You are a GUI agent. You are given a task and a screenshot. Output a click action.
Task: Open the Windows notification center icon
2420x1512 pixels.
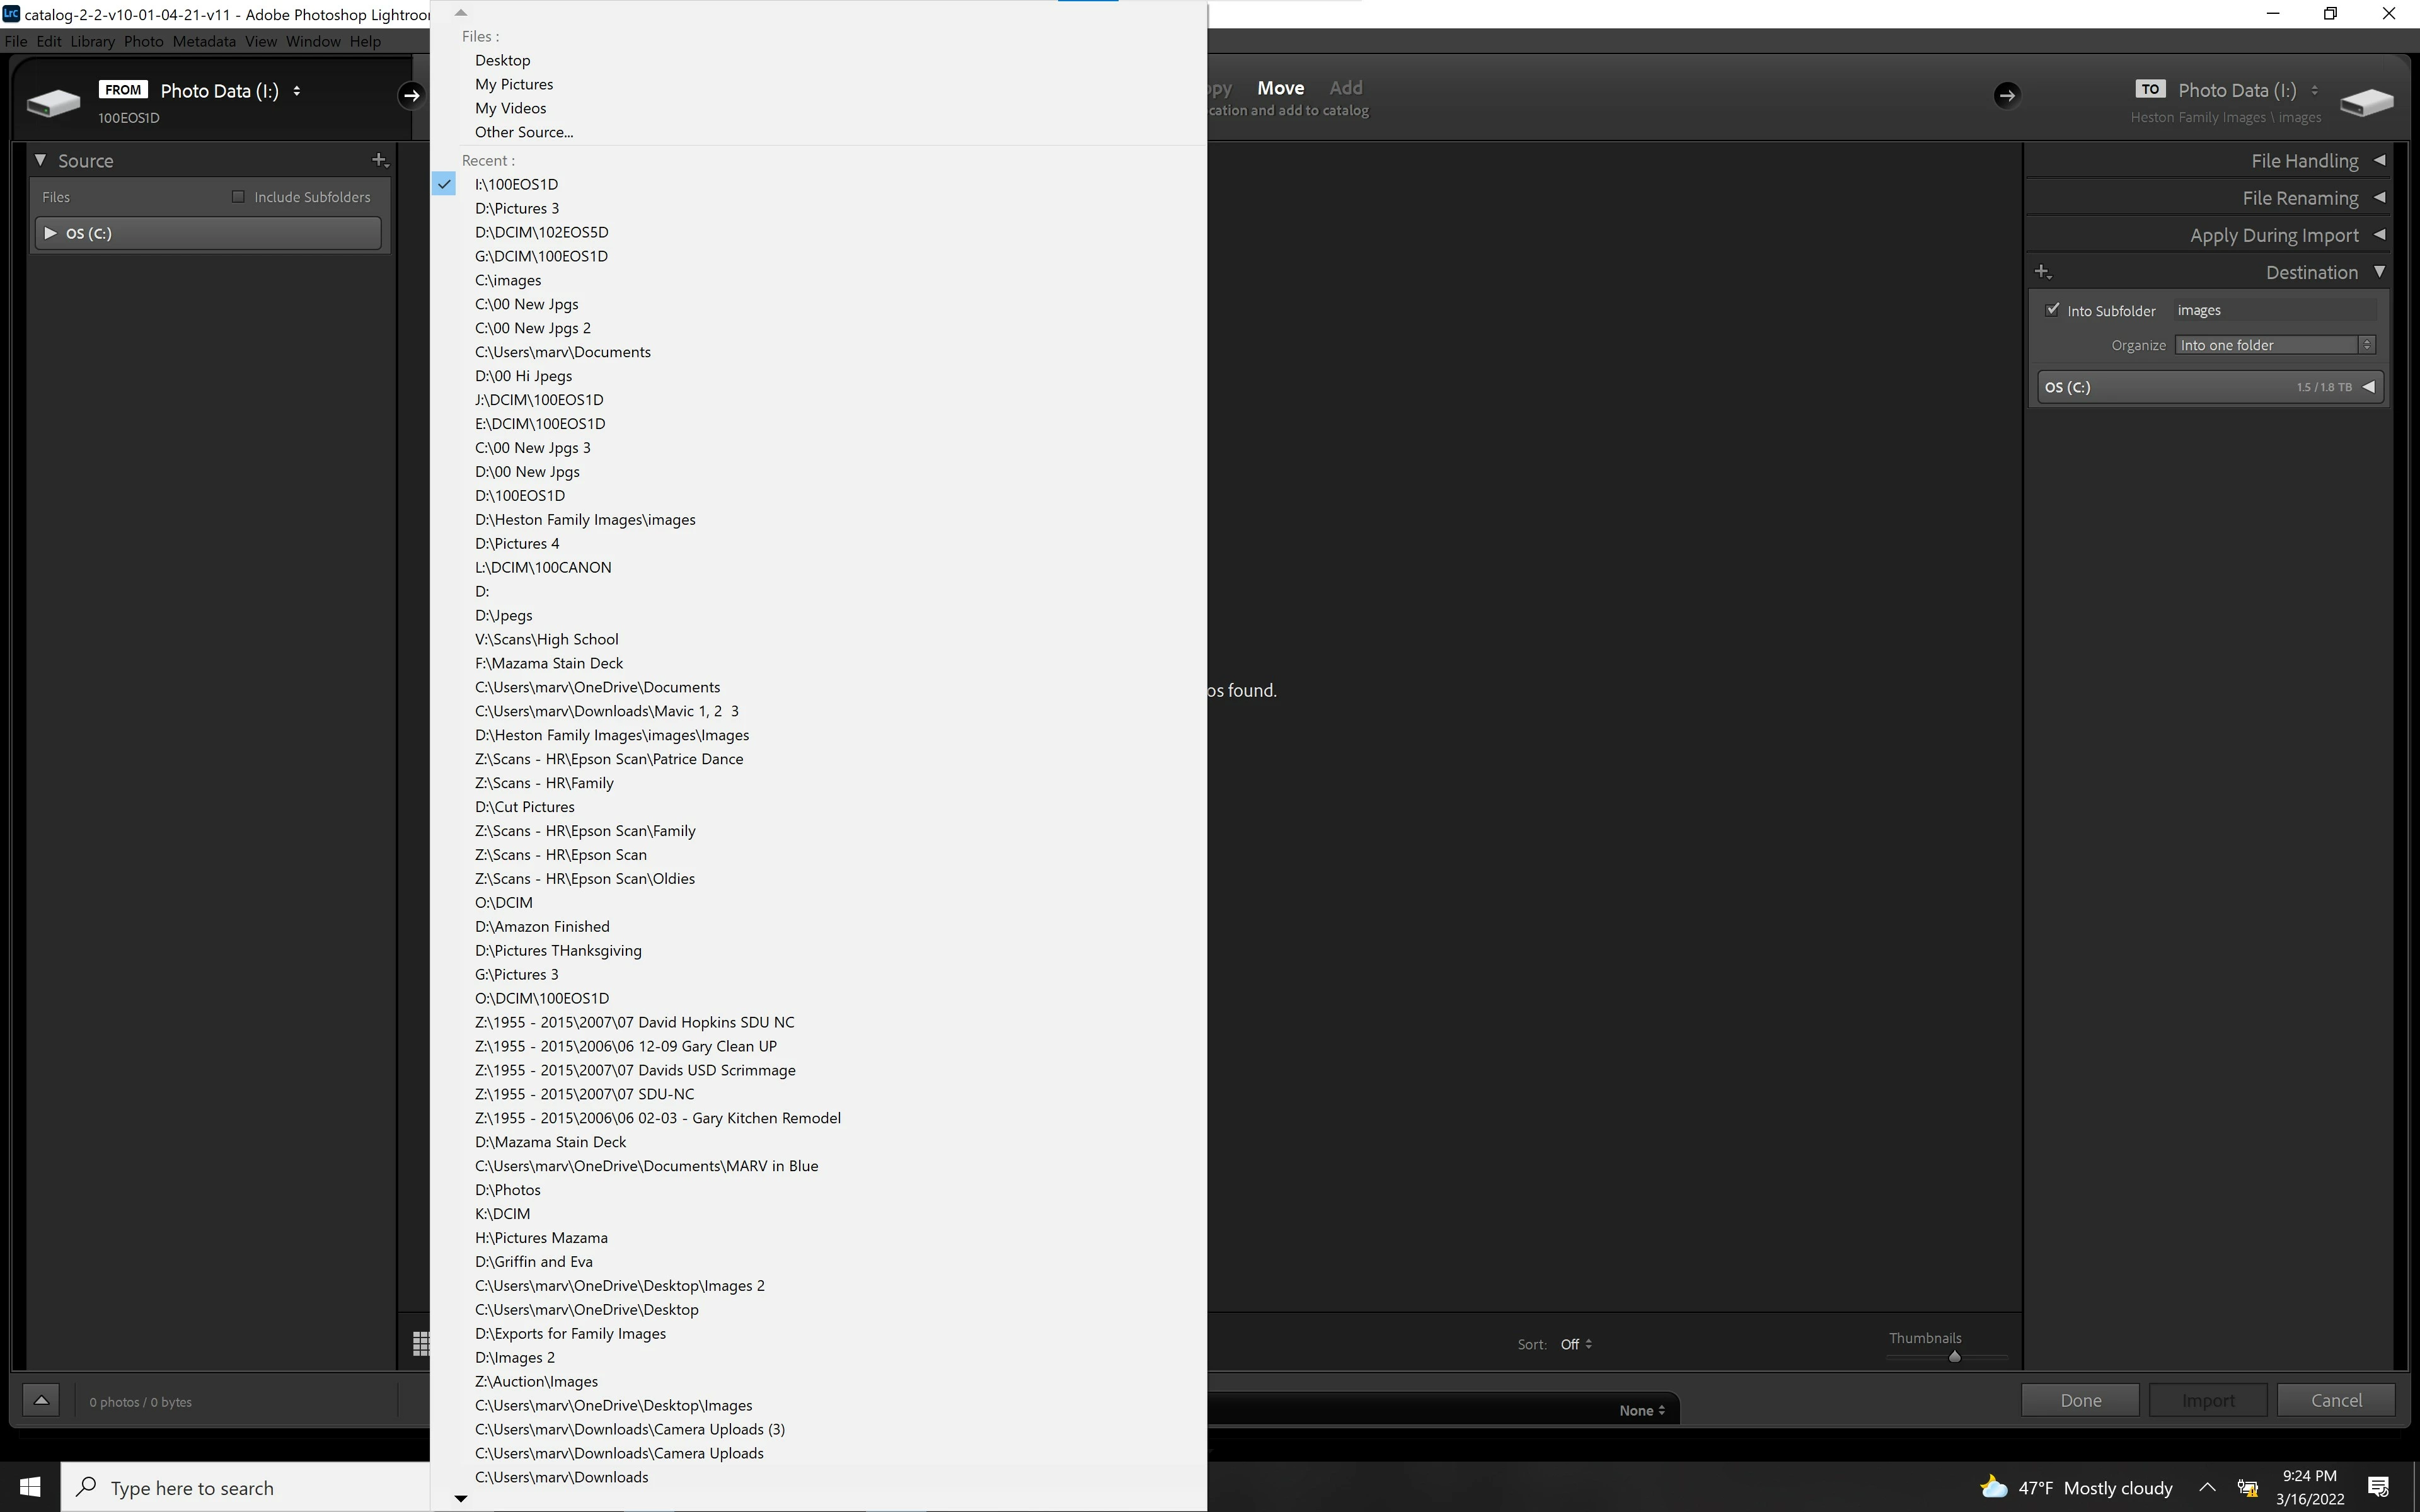[x=2379, y=1487]
